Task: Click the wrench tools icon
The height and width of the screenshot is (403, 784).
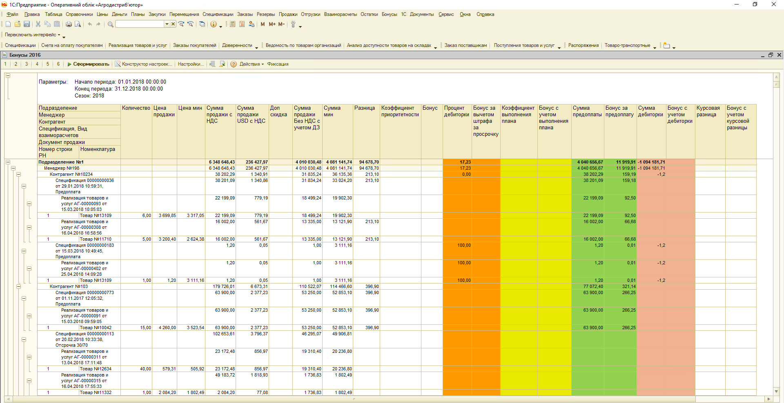Action: 293,24
